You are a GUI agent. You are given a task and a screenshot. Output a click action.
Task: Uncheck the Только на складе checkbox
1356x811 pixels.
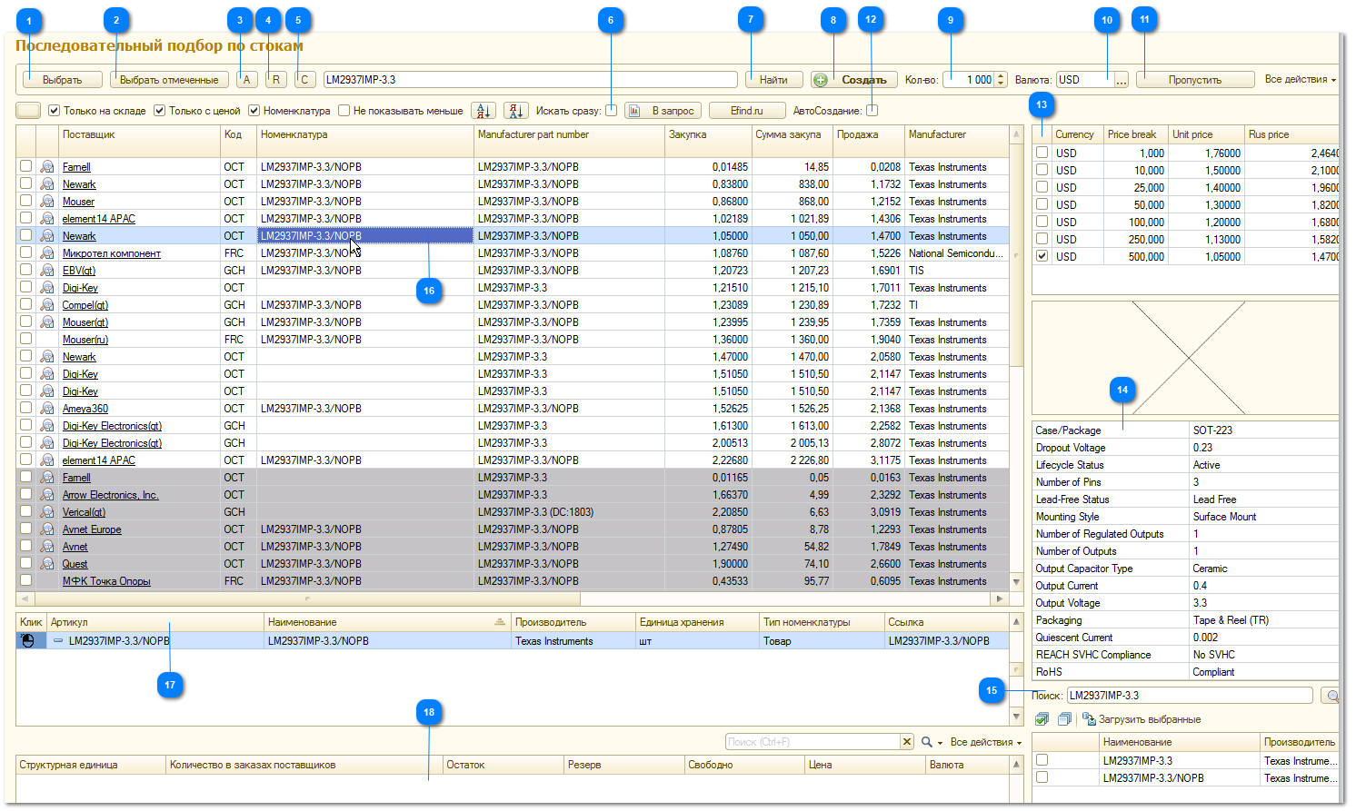point(55,111)
